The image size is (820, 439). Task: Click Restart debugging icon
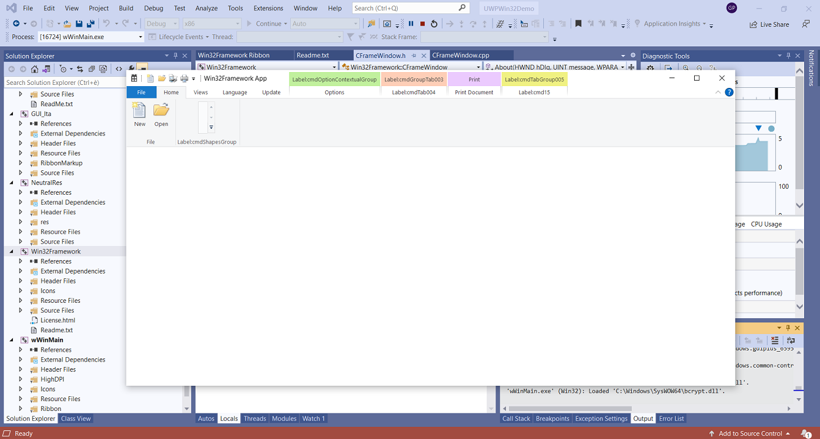434,24
